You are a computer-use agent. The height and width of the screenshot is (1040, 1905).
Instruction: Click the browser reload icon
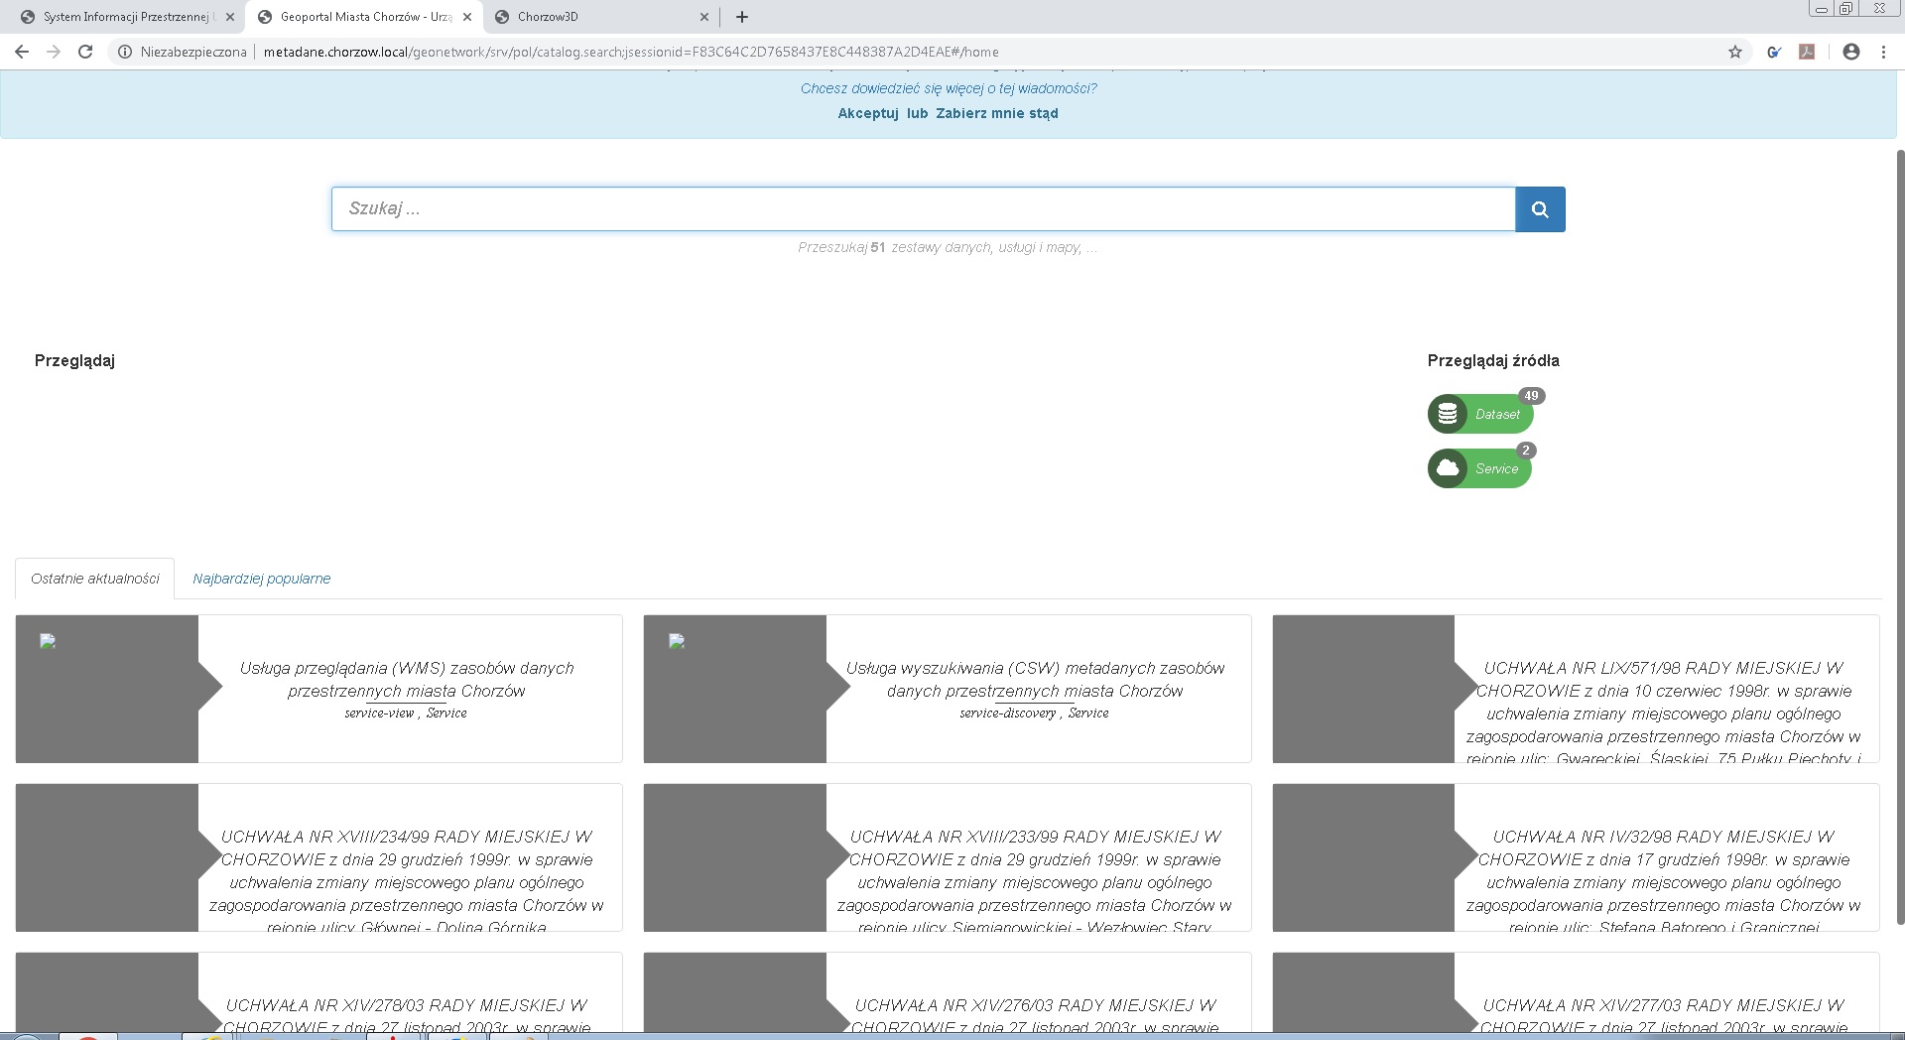(x=85, y=52)
